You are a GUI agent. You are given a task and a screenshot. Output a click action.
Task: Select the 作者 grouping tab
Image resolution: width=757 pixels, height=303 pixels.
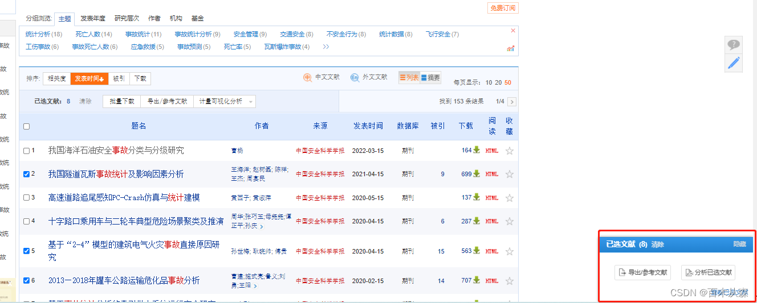tap(154, 19)
